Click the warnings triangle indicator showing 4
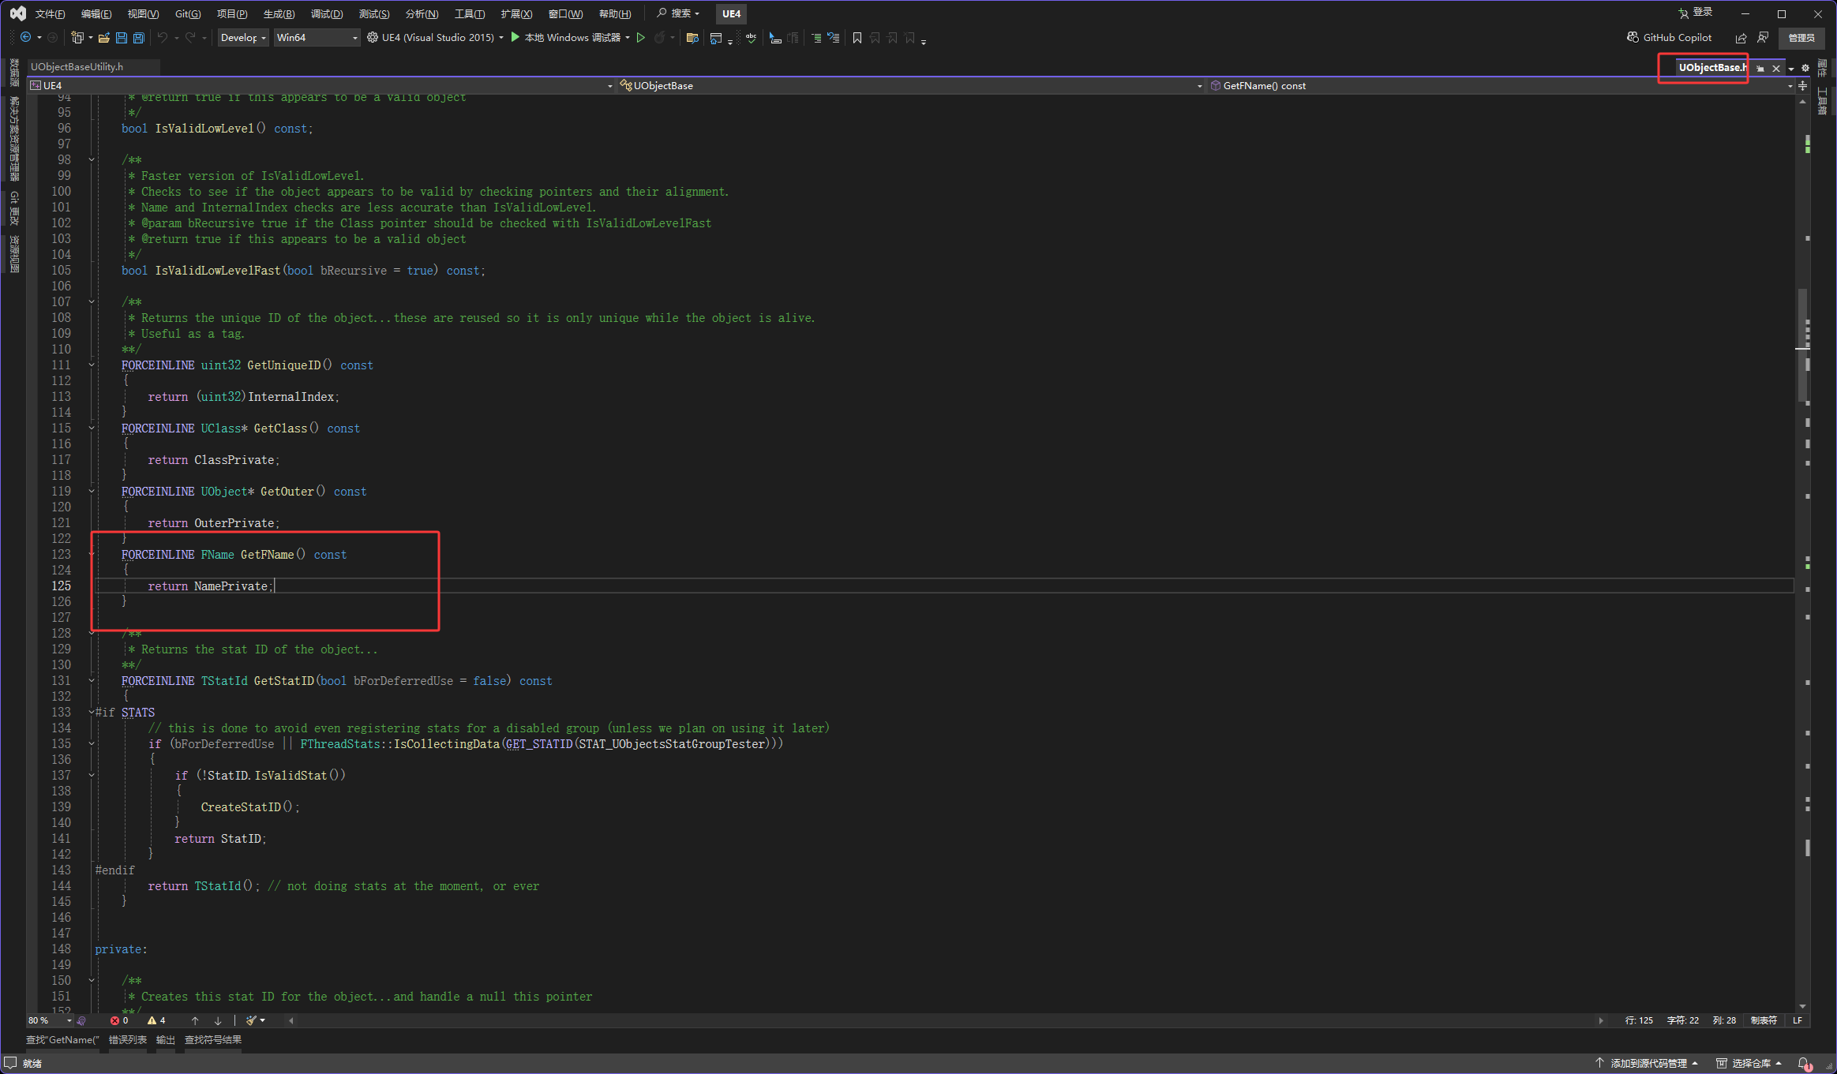Viewport: 1837px width, 1074px height. pos(156,1020)
